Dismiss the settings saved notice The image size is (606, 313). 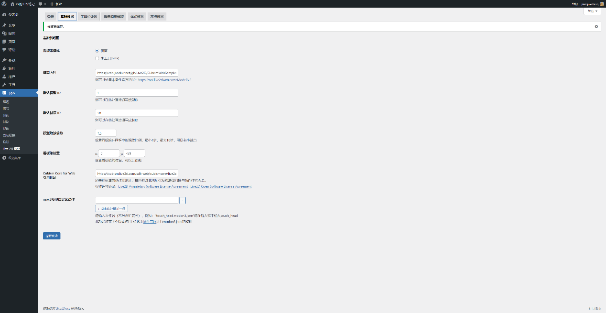[x=596, y=26]
